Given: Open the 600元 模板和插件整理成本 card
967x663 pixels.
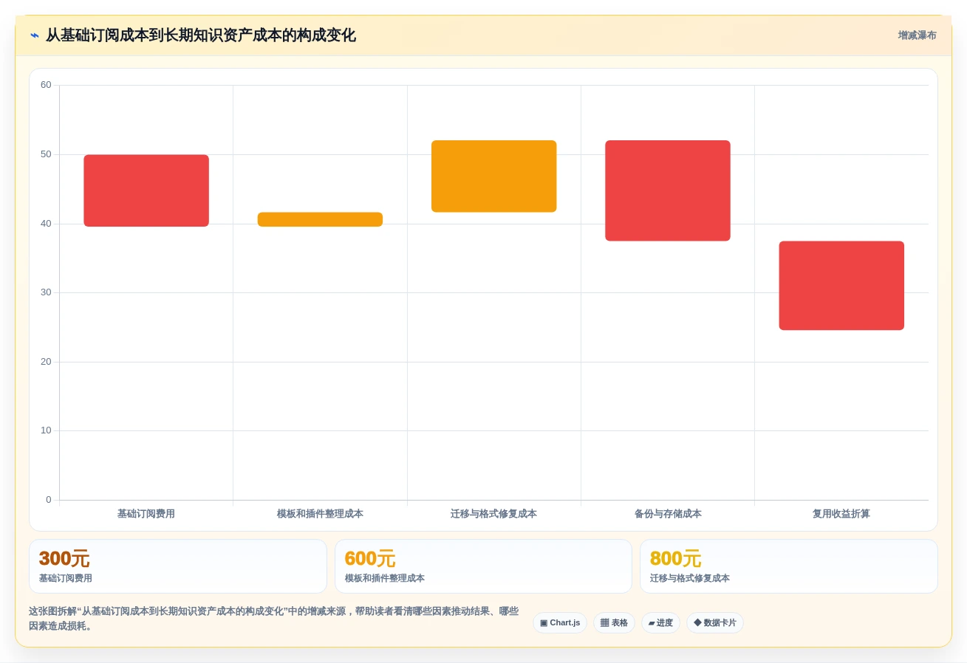Looking at the screenshot, I should 483,566.
